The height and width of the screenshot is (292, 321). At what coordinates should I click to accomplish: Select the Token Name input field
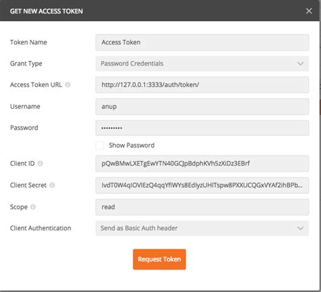(202, 43)
